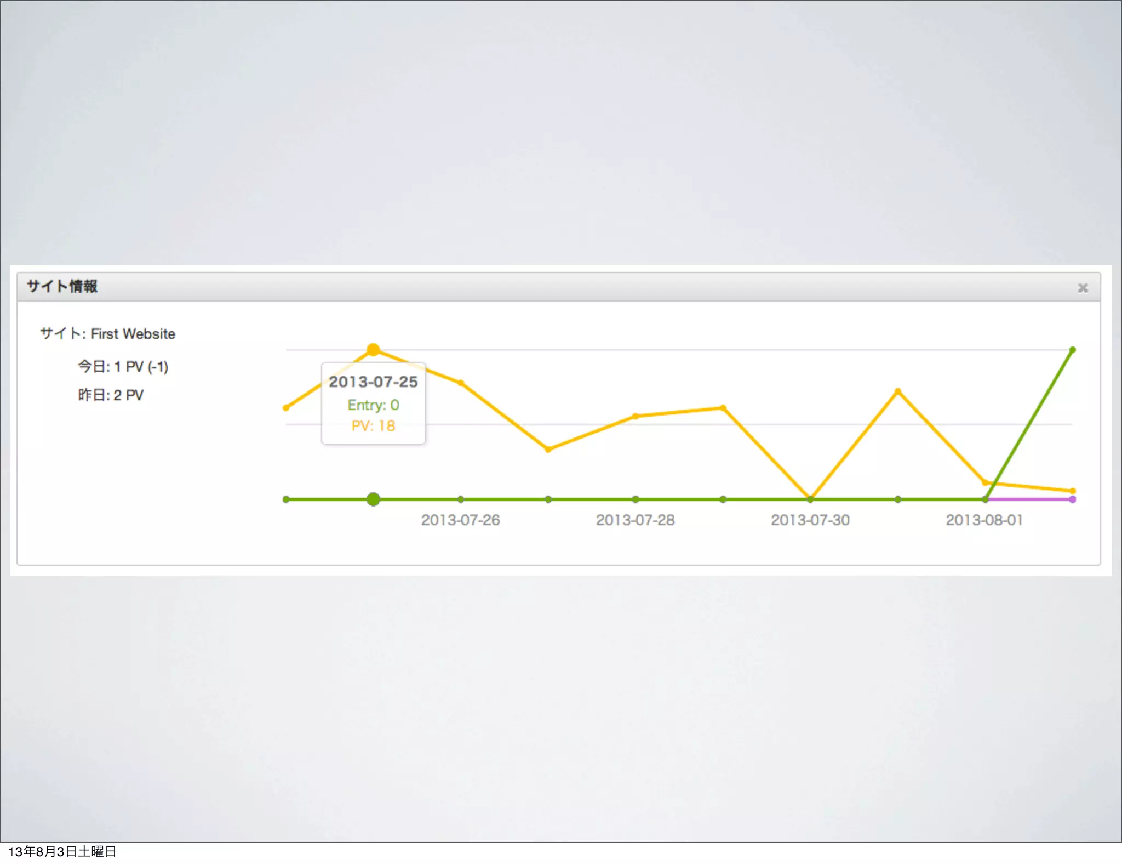
Task: Click the First Website site name
Action: pyautogui.click(x=133, y=334)
